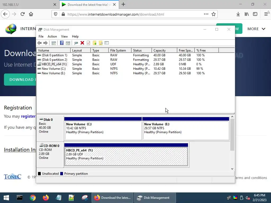The image size is (271, 203).
Task: Sort by the Capacity column header
Action: click(x=164, y=50)
